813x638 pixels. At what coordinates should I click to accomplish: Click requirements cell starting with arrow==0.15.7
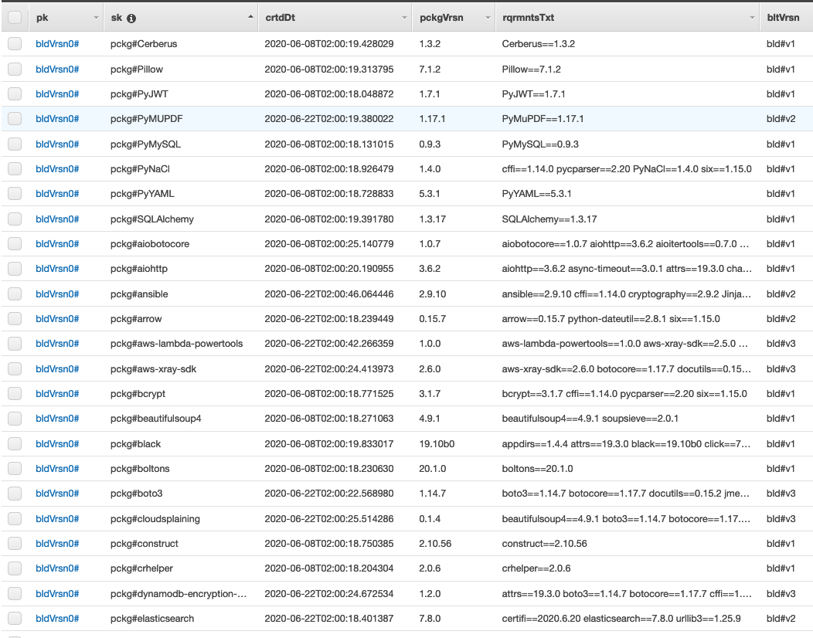tap(611, 319)
